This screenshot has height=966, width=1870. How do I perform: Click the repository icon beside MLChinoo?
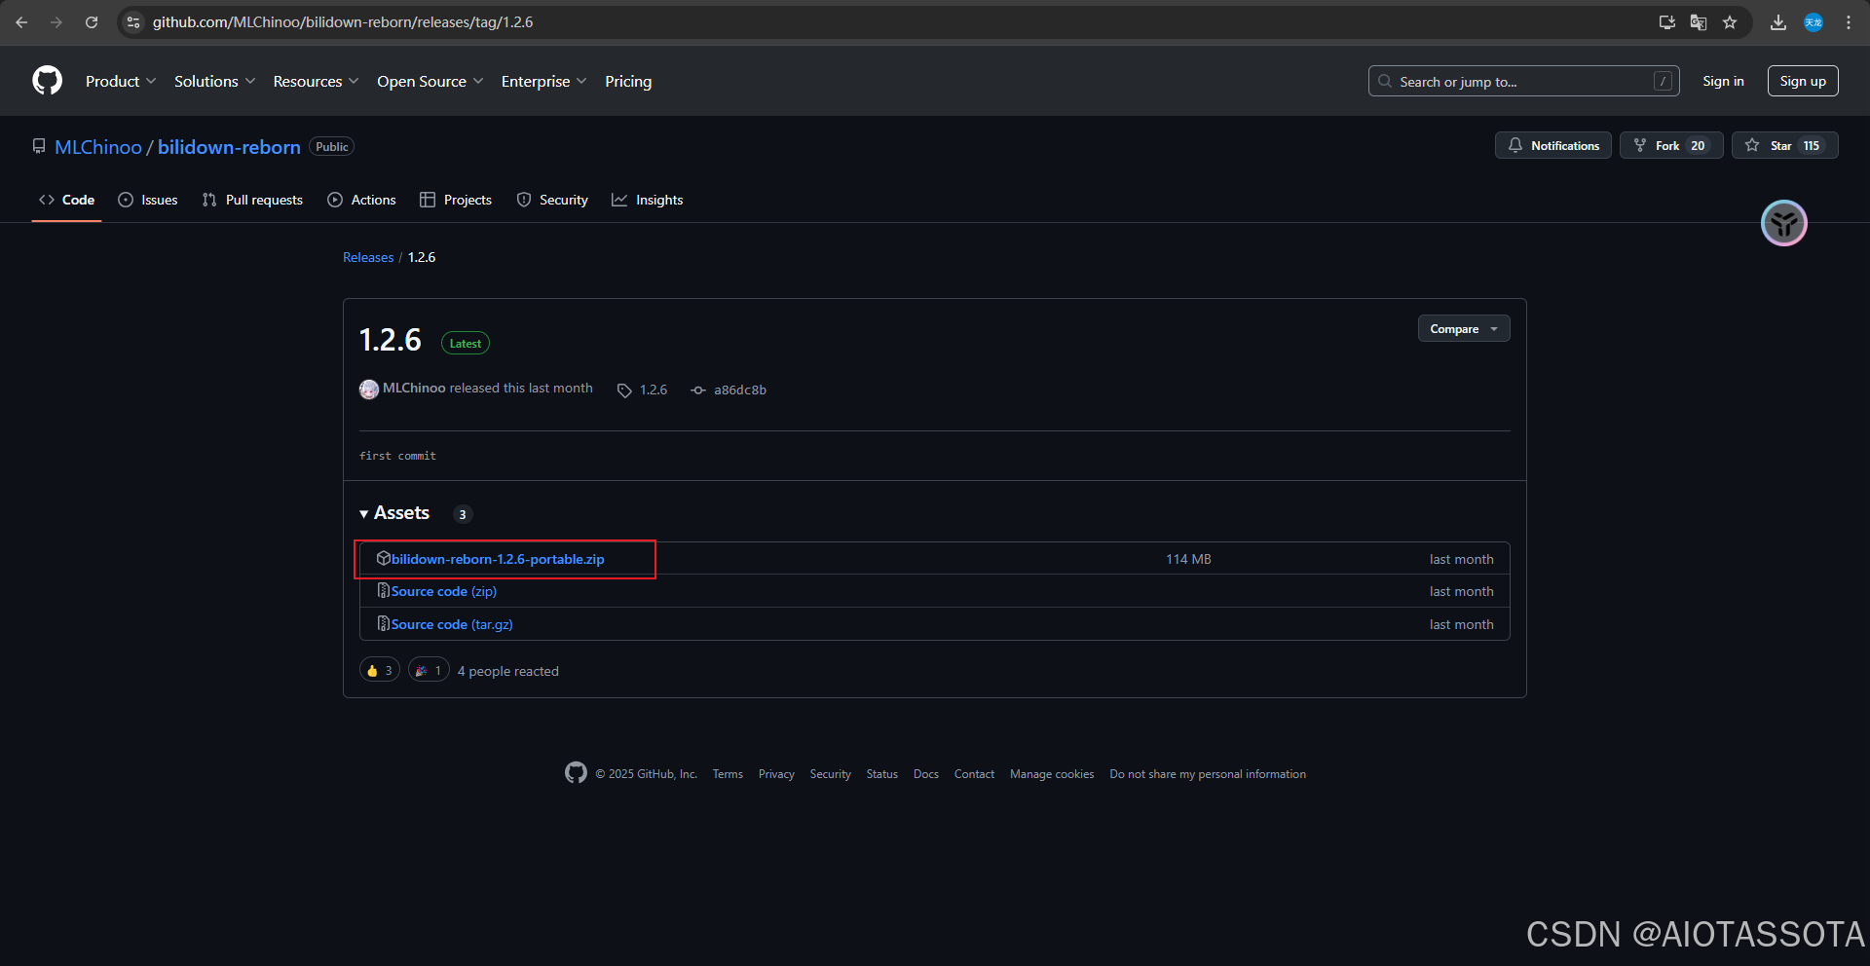[x=39, y=146]
